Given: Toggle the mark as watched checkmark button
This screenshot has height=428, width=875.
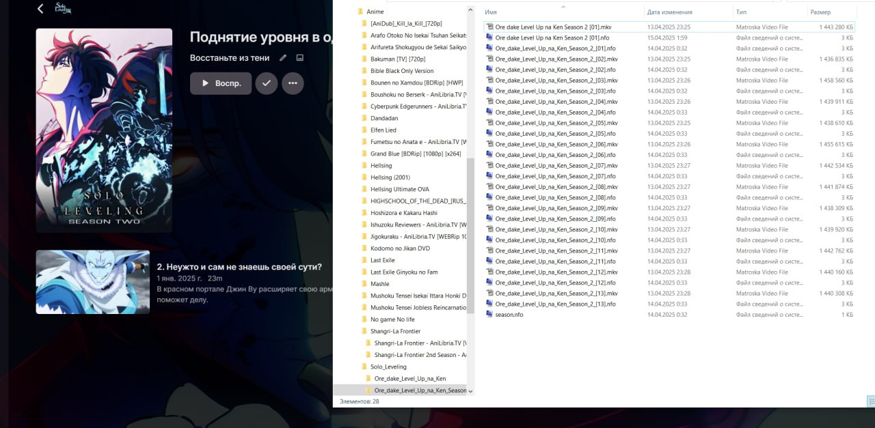Looking at the screenshot, I should [x=267, y=83].
